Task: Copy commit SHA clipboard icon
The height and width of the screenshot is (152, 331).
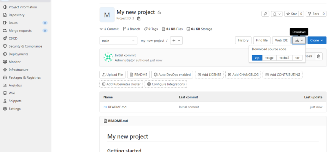Action: pos(319,56)
